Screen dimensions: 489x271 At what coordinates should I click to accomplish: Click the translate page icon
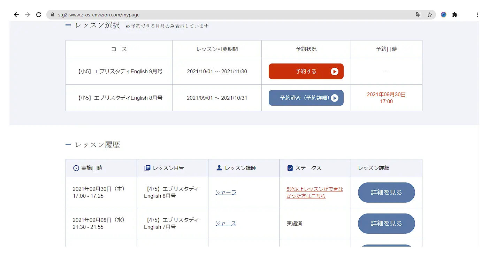[418, 15]
